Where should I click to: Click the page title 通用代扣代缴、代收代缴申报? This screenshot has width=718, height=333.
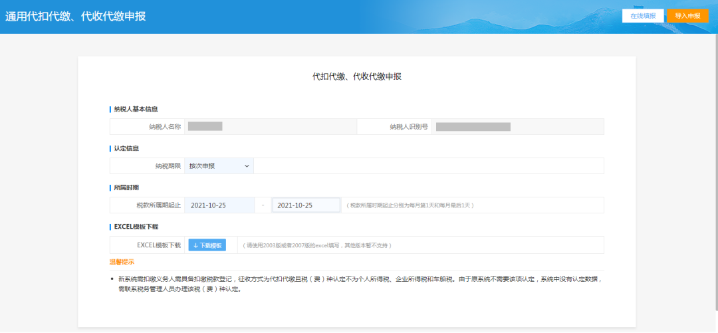pos(76,17)
